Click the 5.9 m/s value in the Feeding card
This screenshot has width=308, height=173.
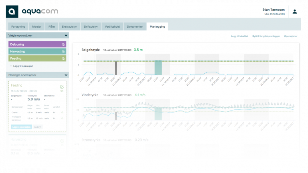click(x=34, y=99)
